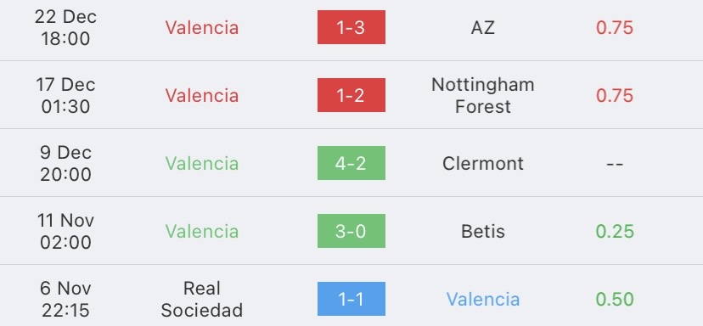Select the 0.75 handicap for AZ match
703x326 pixels.
click(x=615, y=28)
